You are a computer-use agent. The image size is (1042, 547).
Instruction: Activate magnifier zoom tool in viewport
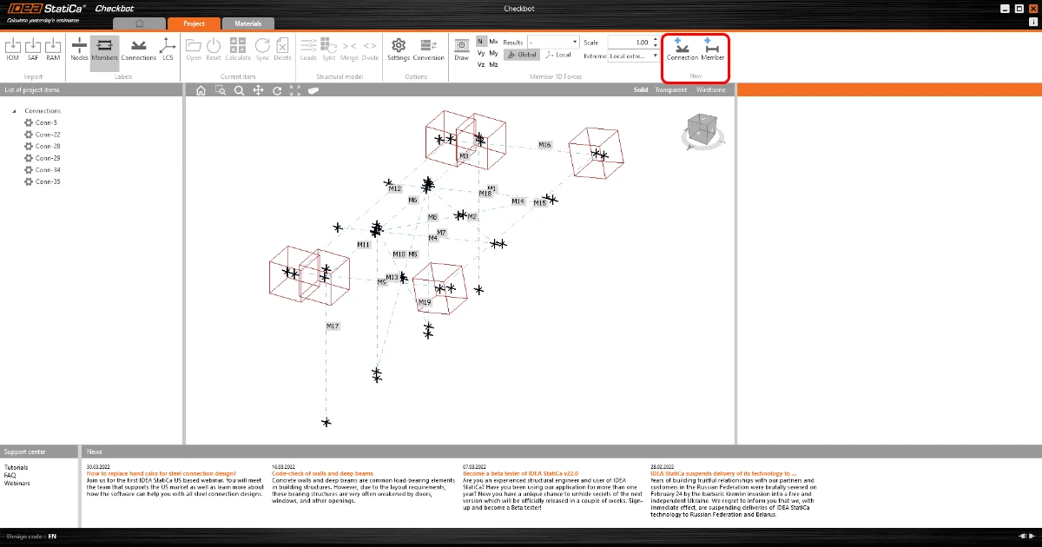coord(239,89)
